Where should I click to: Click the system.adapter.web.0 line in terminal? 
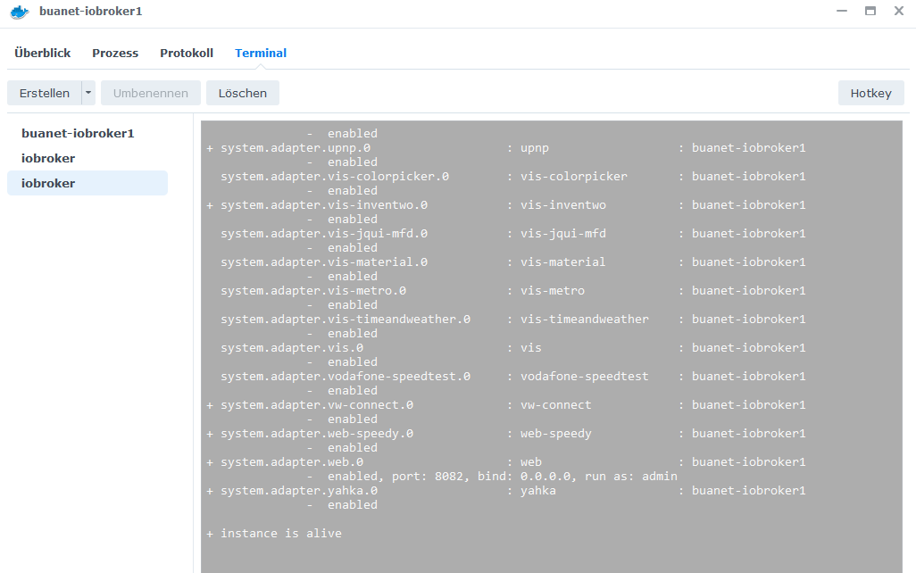click(x=292, y=462)
